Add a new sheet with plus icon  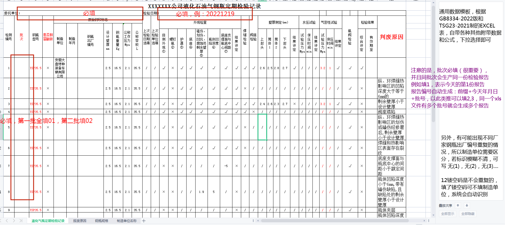(x=144, y=221)
